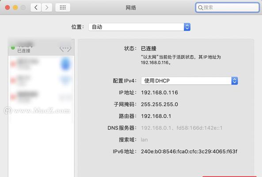Image resolution: width=262 pixels, height=177 pixels.
Task: Click the DNS server field value
Action: pos(182,128)
